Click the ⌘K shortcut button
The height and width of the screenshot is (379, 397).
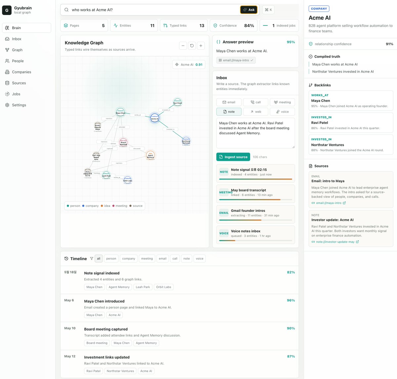click(268, 10)
